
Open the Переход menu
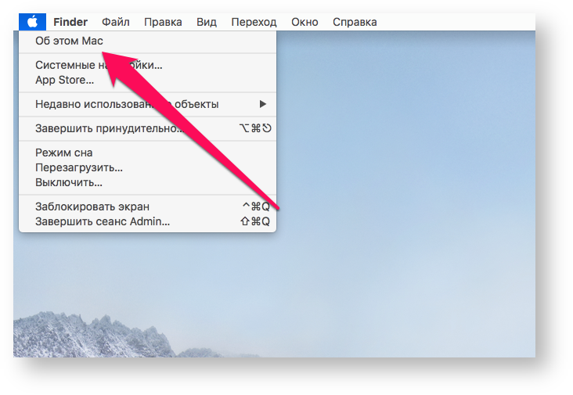coord(254,22)
